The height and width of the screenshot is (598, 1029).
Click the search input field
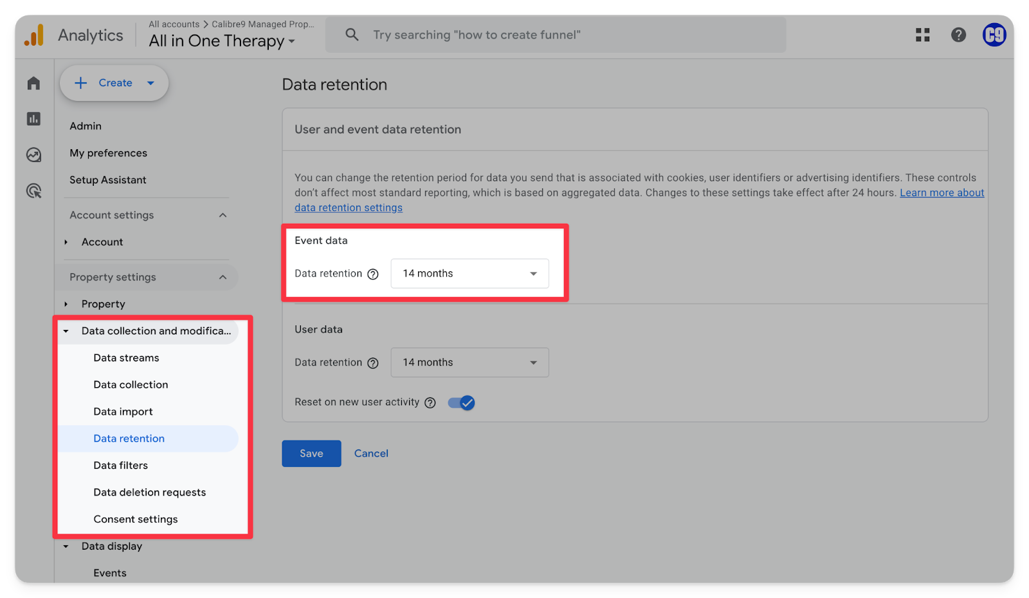566,35
